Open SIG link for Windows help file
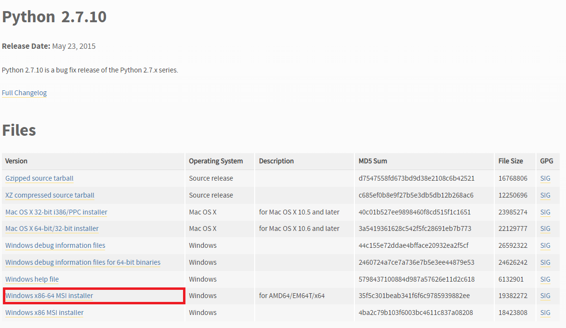 [x=545, y=279]
